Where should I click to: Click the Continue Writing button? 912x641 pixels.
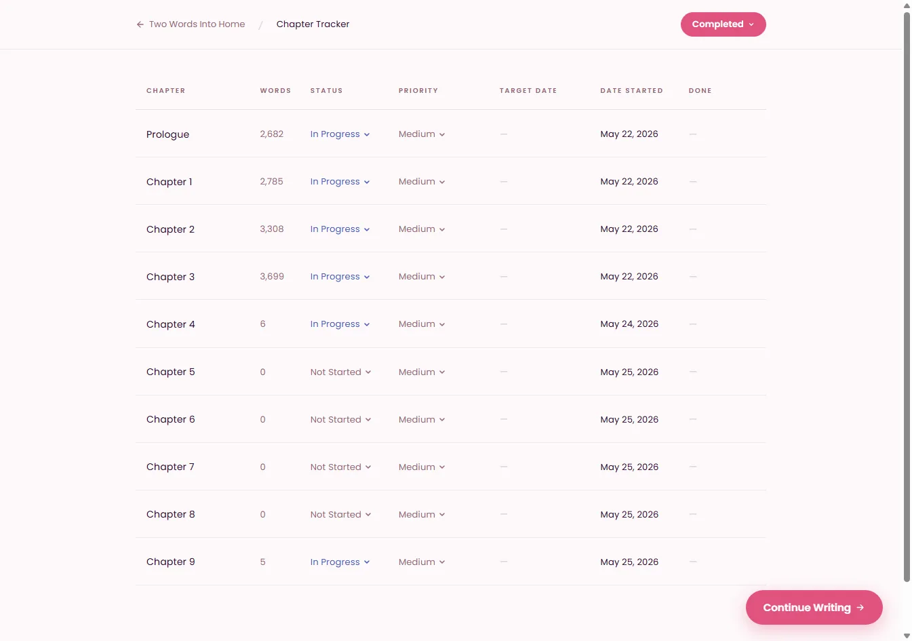point(814,608)
